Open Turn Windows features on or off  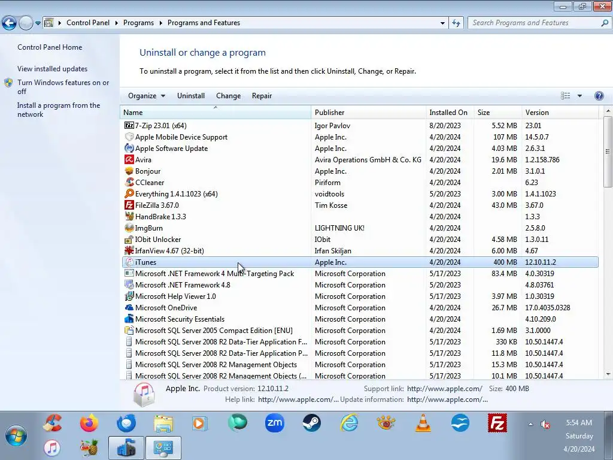click(63, 87)
